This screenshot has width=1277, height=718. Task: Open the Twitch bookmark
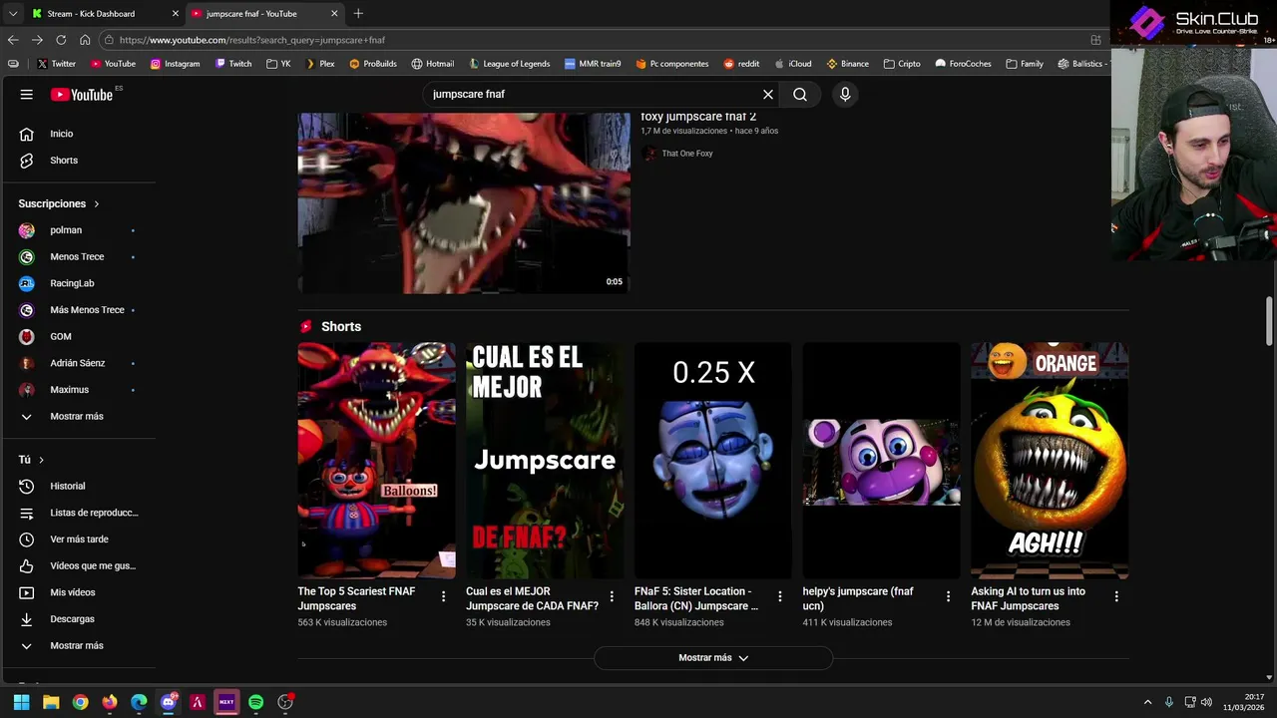pyautogui.click(x=233, y=64)
